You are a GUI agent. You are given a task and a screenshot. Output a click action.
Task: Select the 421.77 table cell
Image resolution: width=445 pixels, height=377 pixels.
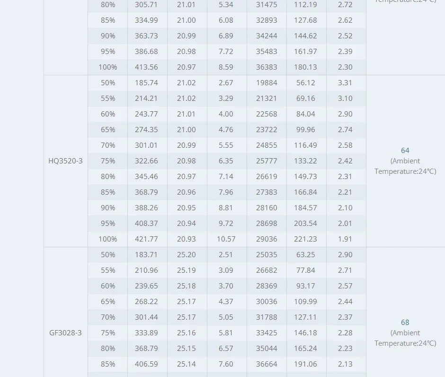tap(147, 239)
